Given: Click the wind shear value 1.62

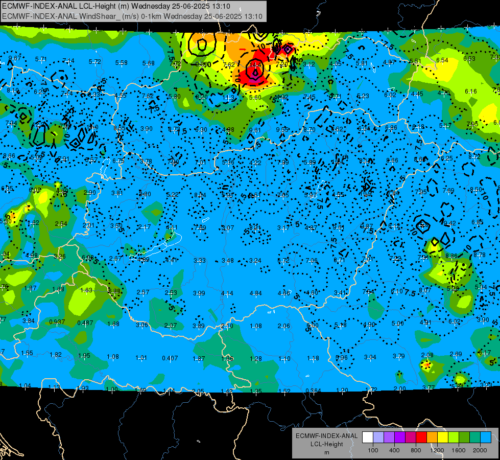Looking at the screenshot, I should click(33, 223).
